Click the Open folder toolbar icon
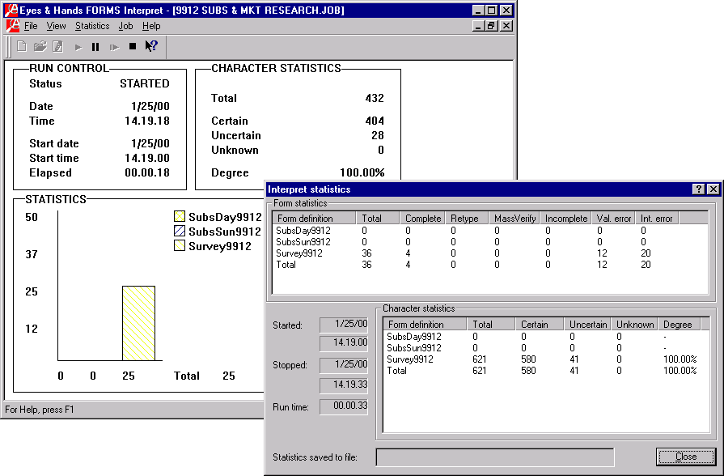This screenshot has height=476, width=724. tap(40, 47)
